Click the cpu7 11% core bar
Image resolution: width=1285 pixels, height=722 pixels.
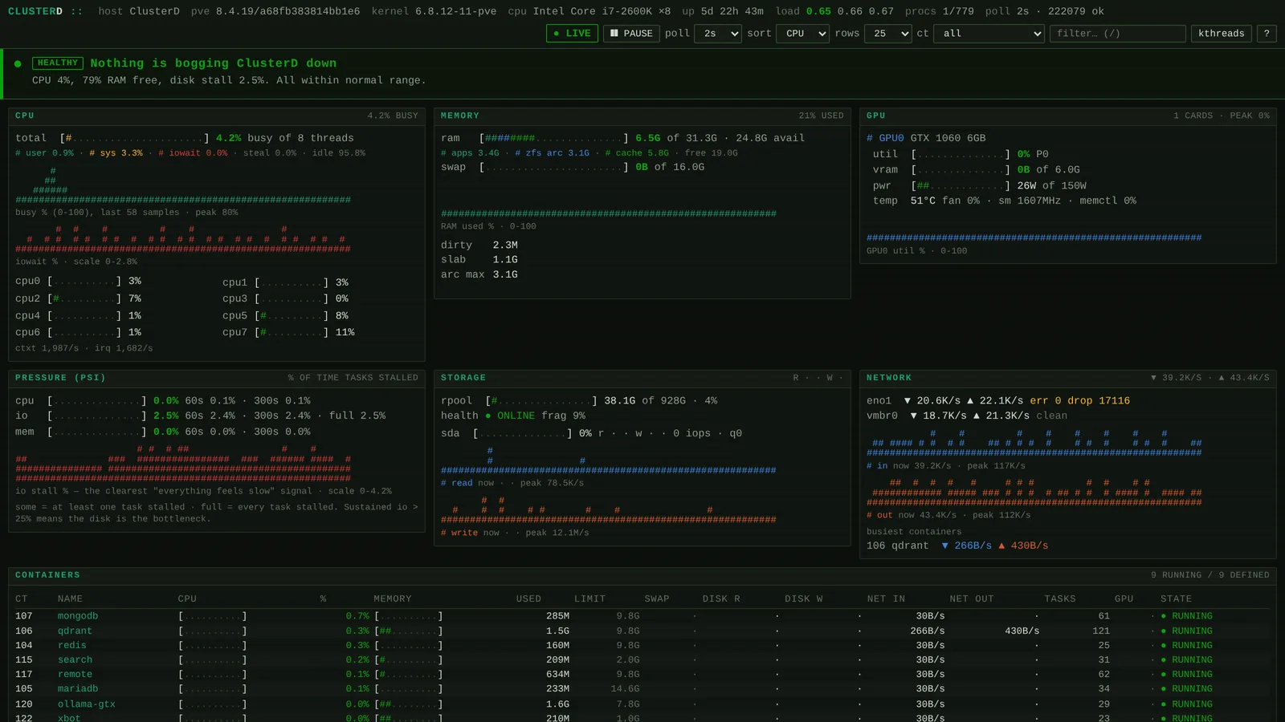click(x=292, y=332)
